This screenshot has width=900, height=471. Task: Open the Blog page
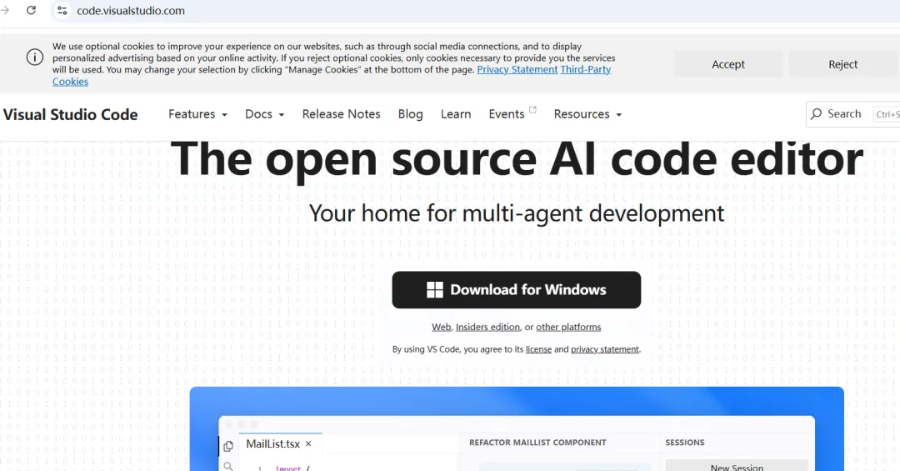pyautogui.click(x=410, y=114)
